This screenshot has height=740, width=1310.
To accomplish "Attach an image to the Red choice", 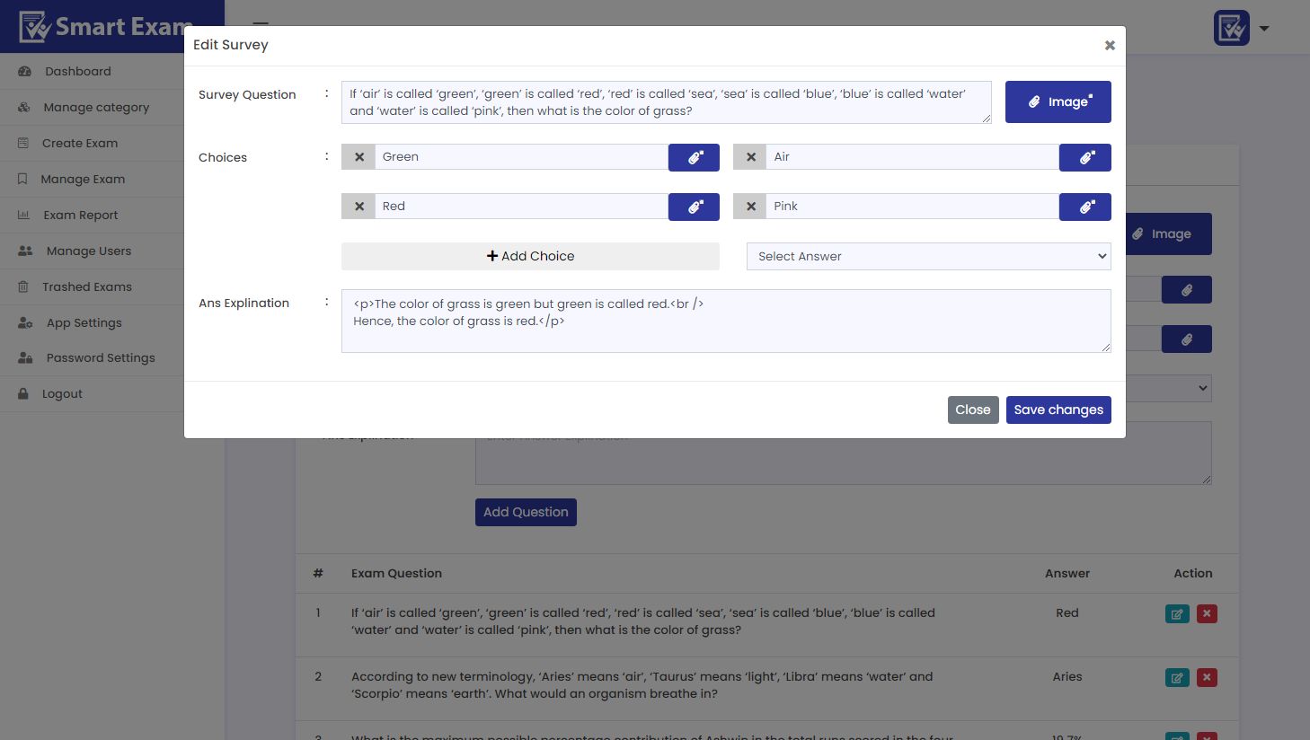I will (x=694, y=207).
